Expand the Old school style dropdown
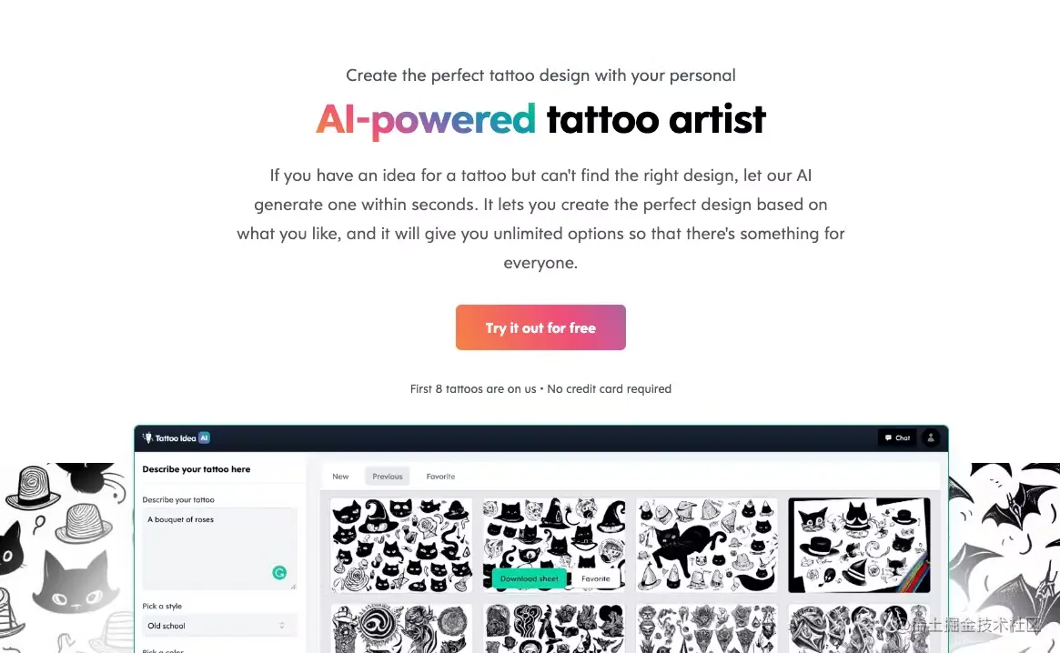1060x653 pixels. click(x=217, y=626)
